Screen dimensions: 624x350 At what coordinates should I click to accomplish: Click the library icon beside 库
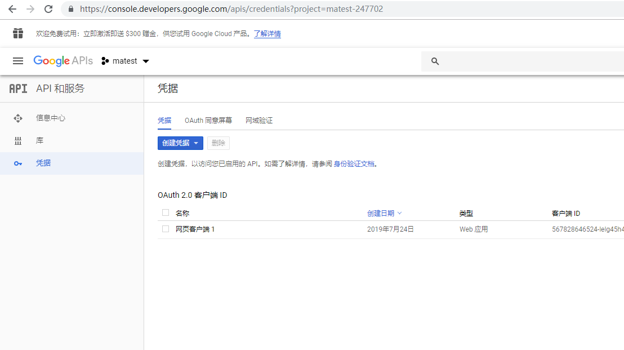tap(18, 141)
